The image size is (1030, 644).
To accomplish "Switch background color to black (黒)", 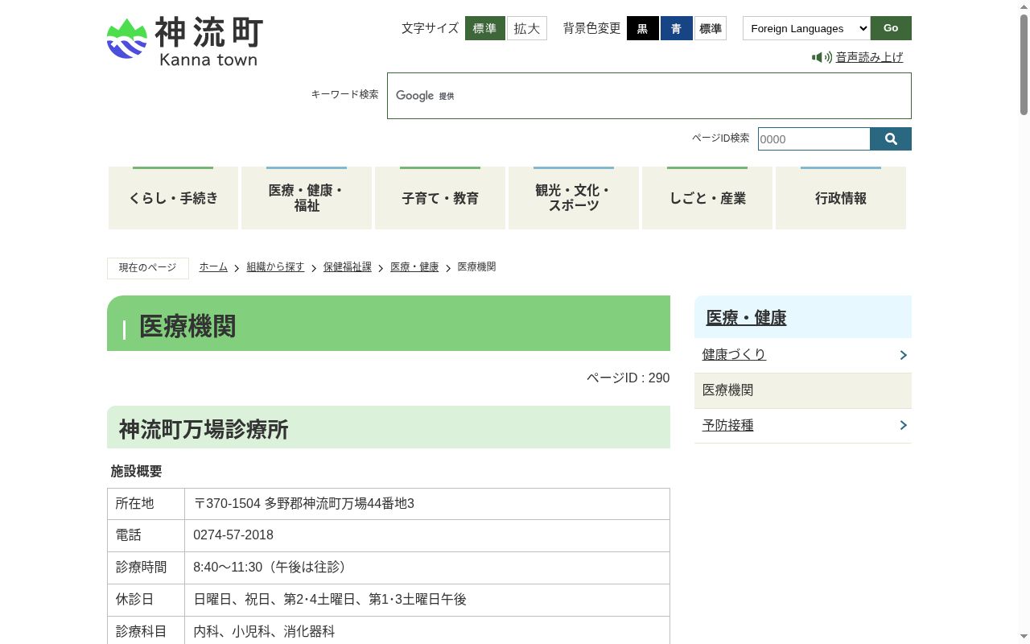I will (x=643, y=28).
